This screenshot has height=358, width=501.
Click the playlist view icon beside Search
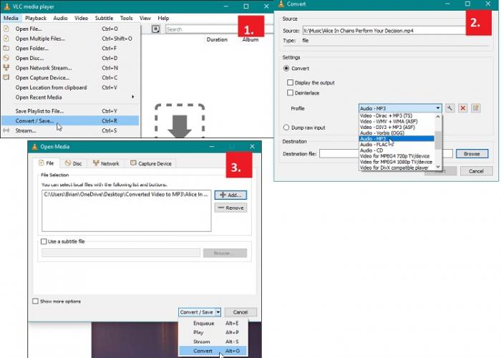(x=155, y=29)
